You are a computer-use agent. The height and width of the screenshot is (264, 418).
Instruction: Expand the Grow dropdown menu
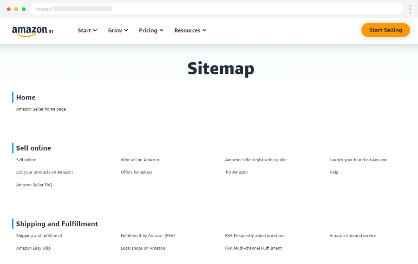118,31
